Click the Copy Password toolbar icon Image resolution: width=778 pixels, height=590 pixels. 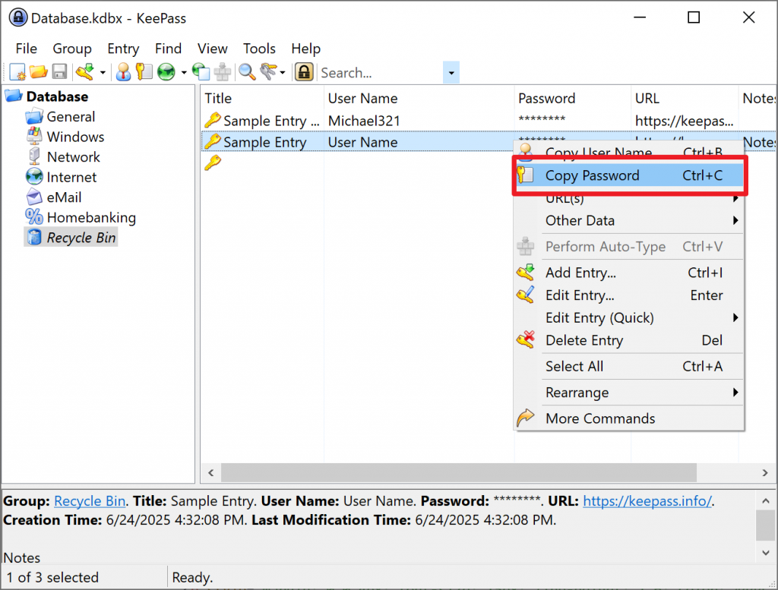[144, 72]
